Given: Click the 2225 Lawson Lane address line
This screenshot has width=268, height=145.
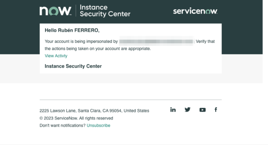Looking at the screenshot, I should click(x=94, y=111).
